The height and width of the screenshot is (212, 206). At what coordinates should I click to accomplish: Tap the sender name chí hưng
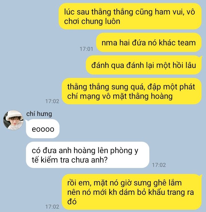(39, 114)
